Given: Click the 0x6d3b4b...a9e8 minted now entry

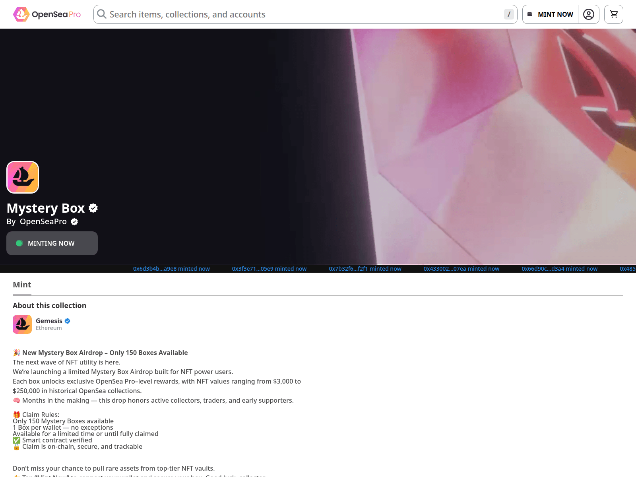Looking at the screenshot, I should tap(171, 269).
